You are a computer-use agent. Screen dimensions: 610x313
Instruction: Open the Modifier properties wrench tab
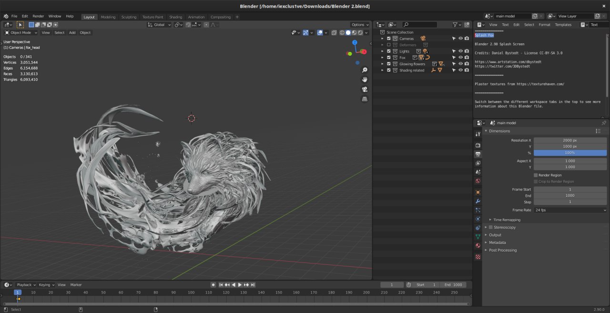(478, 202)
